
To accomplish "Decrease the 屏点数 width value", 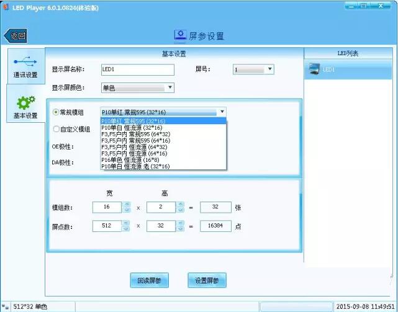I will 126,229.
